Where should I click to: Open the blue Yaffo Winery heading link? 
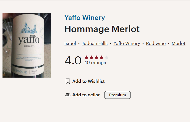pyautogui.click(x=85, y=18)
